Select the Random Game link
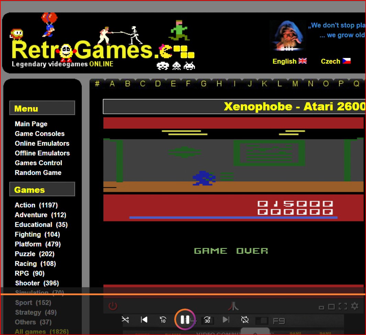The height and width of the screenshot is (335, 366). 38,173
